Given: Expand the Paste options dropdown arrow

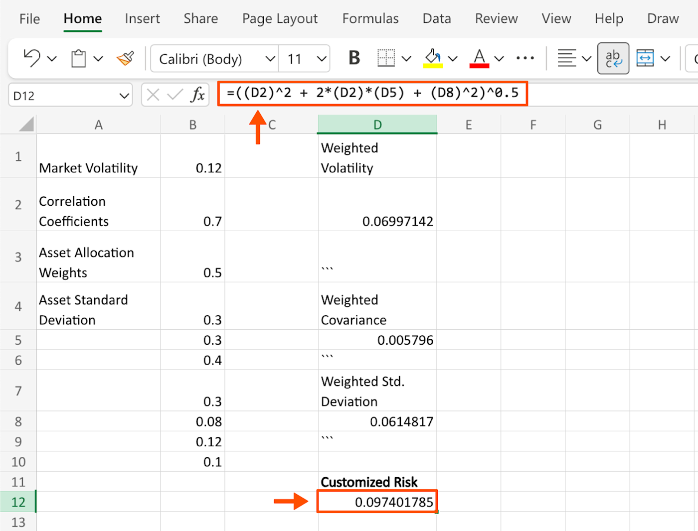Looking at the screenshot, I should [98, 59].
